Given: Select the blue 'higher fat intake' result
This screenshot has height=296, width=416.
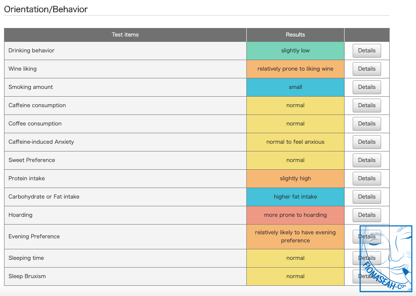Looking at the screenshot, I should [x=295, y=197].
